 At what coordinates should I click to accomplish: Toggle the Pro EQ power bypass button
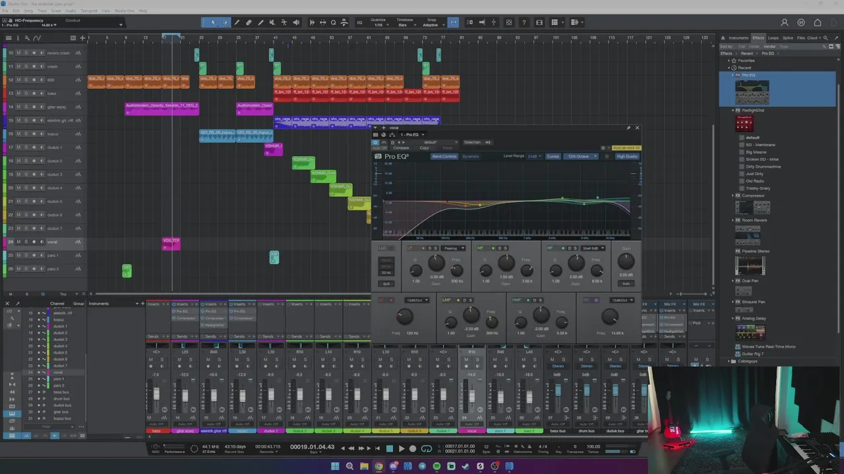coord(376,142)
